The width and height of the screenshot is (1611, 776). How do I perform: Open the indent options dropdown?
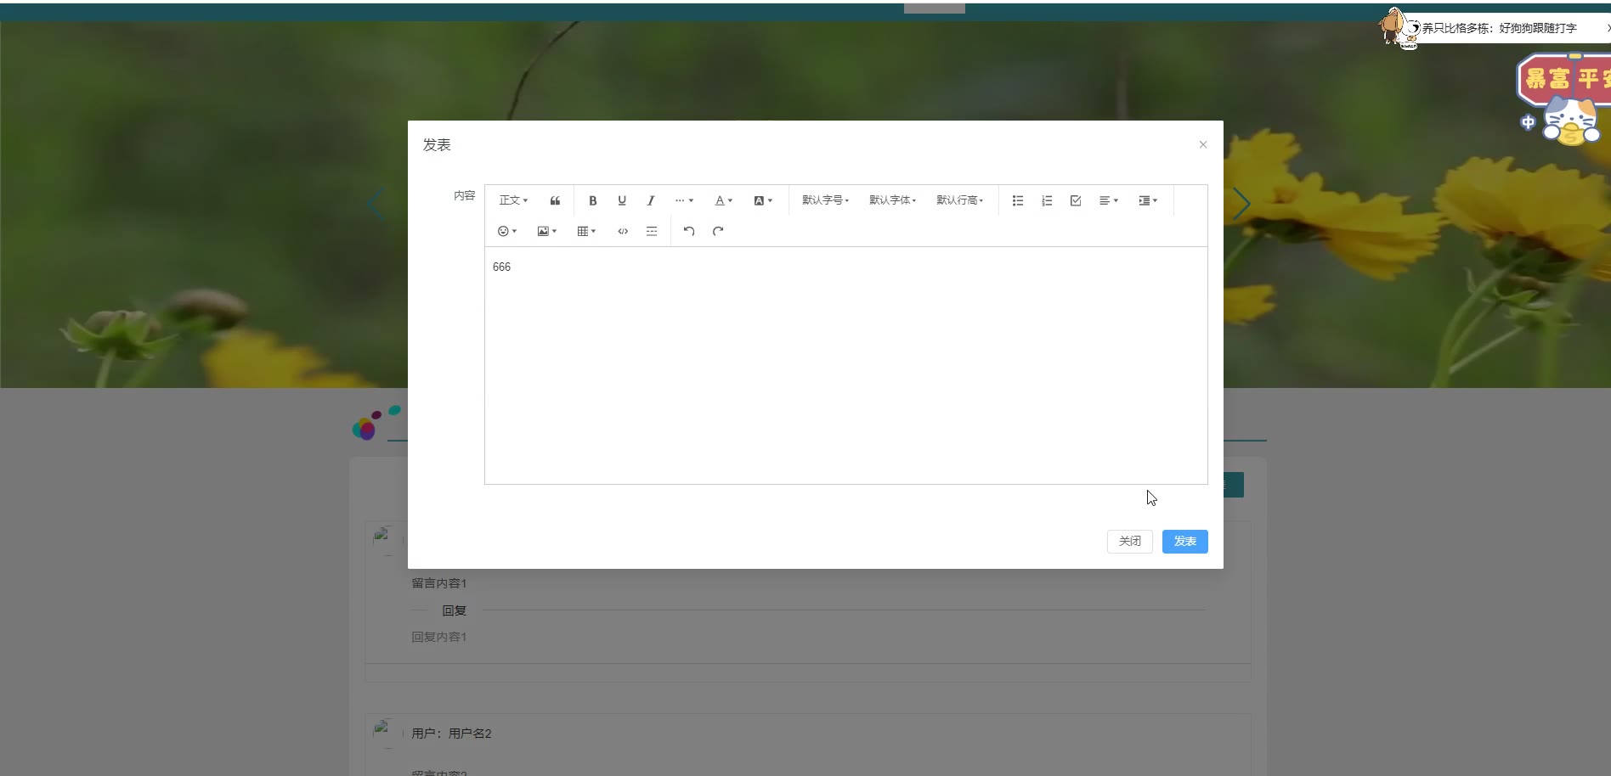[1148, 200]
